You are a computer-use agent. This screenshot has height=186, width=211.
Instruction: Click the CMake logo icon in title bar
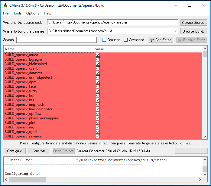tap(5, 5)
